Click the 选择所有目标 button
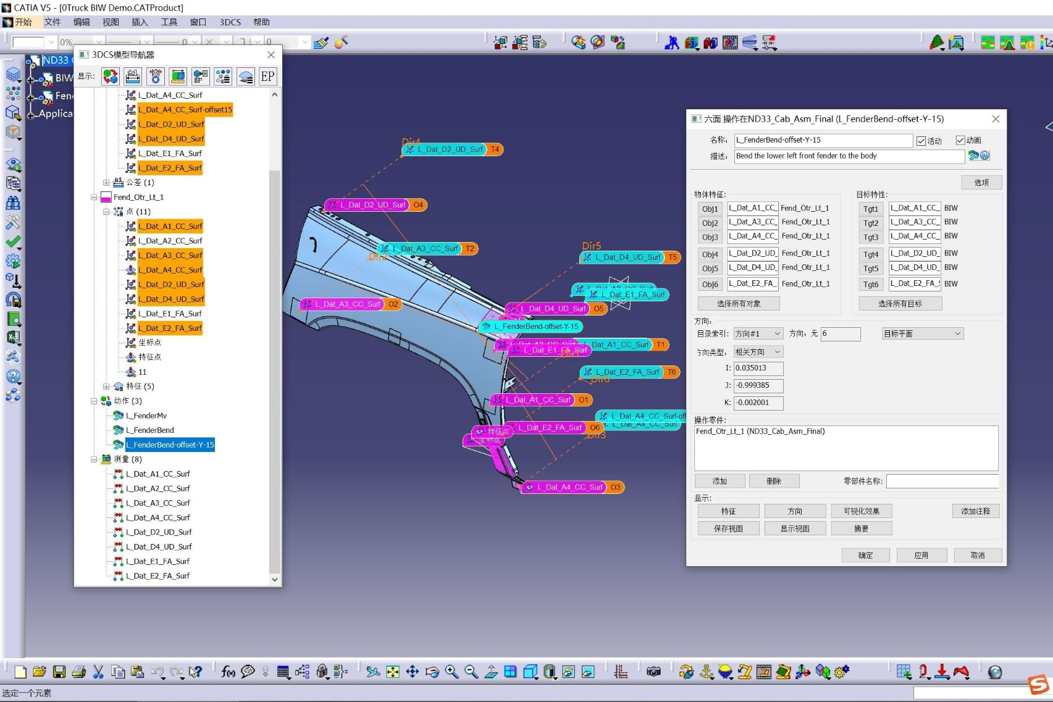 click(900, 304)
